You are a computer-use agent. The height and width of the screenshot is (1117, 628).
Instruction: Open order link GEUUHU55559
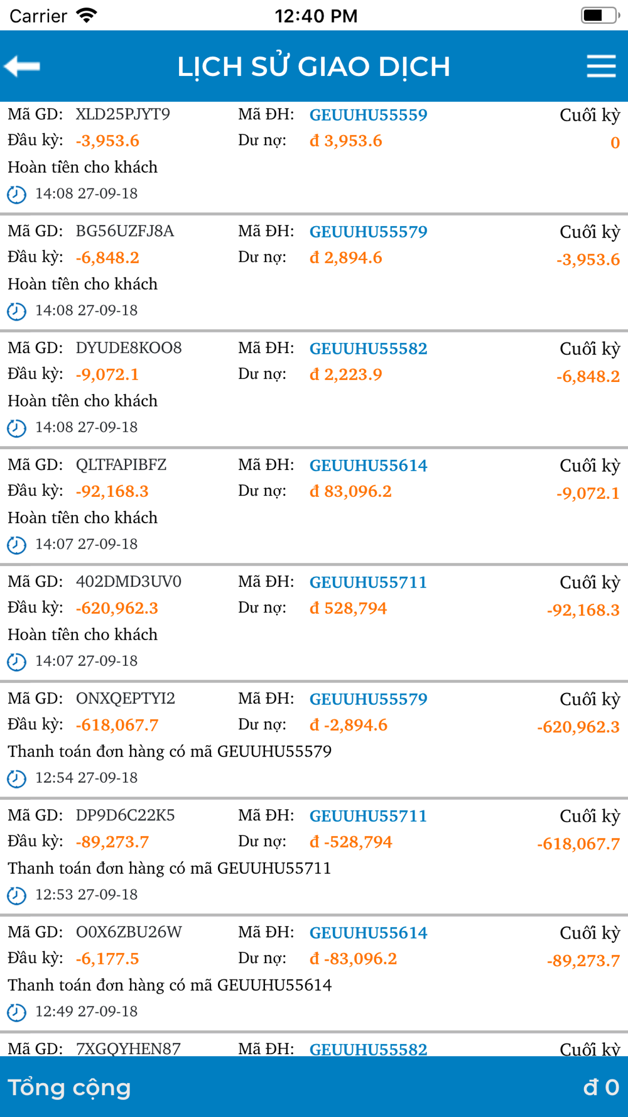coord(369,115)
